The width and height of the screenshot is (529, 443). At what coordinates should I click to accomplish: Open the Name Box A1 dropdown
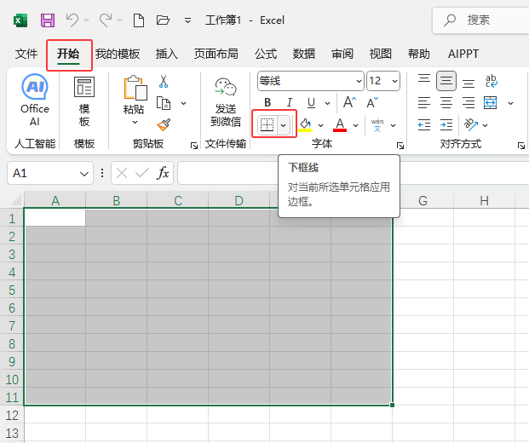tap(84, 174)
